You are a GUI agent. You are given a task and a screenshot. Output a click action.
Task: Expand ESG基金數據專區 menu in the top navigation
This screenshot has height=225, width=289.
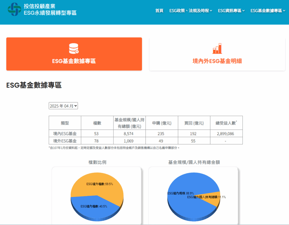[x=268, y=11]
